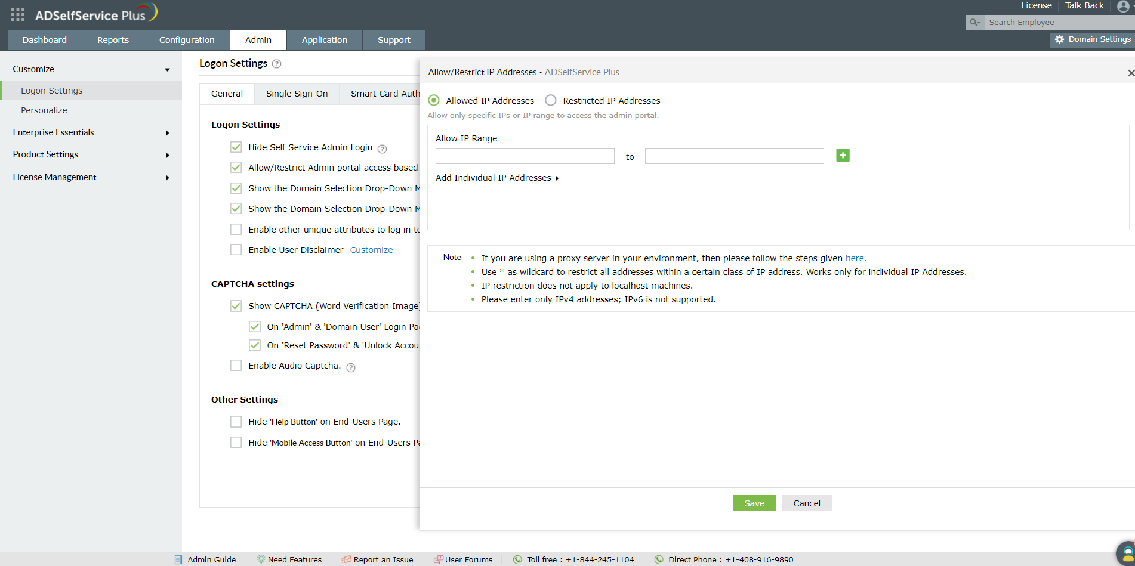Select Allowed IP Addresses radio button
The image size is (1135, 566).
pos(434,100)
